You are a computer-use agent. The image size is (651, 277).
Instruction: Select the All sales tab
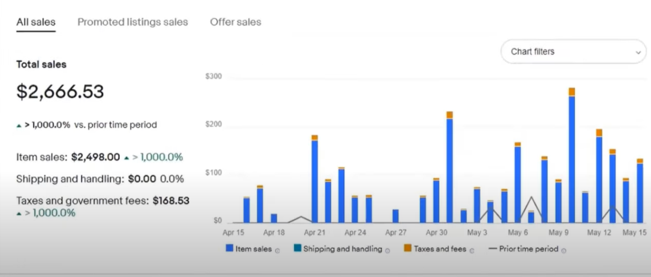(36, 22)
